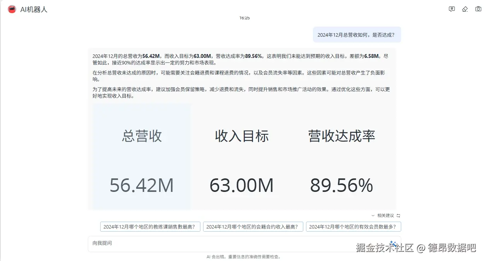Click the AI机器人 title text
The width and height of the screenshot is (484, 261).
click(34, 10)
